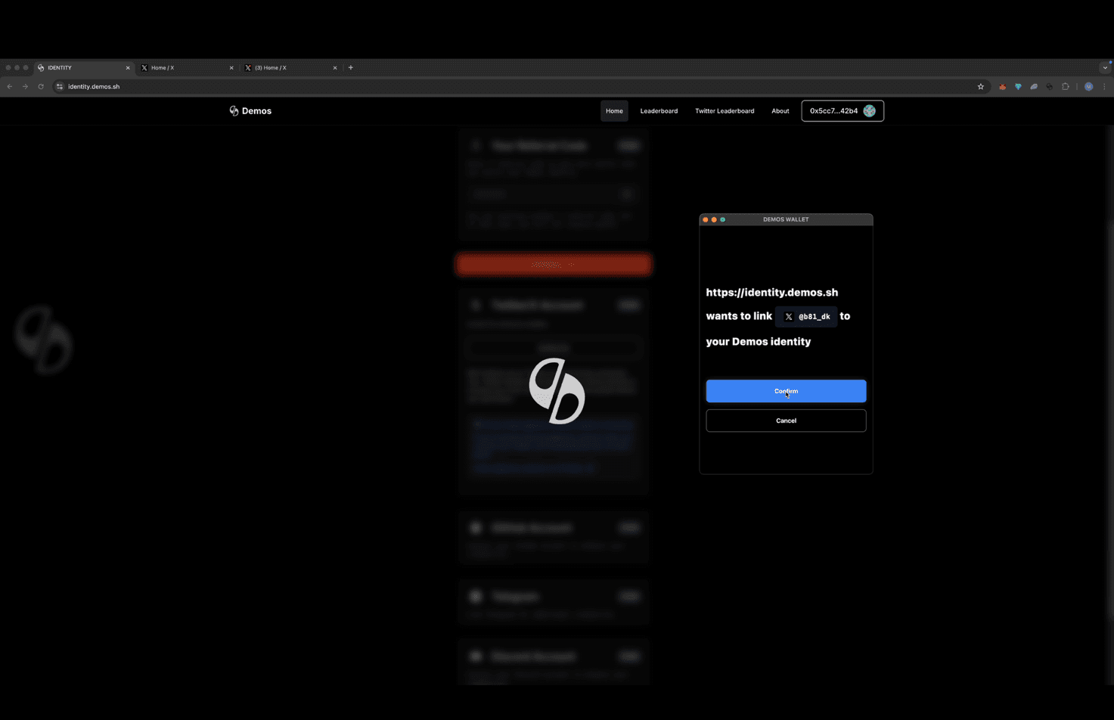Click the browser back arrow
This screenshot has height=720, width=1114.
click(9, 86)
